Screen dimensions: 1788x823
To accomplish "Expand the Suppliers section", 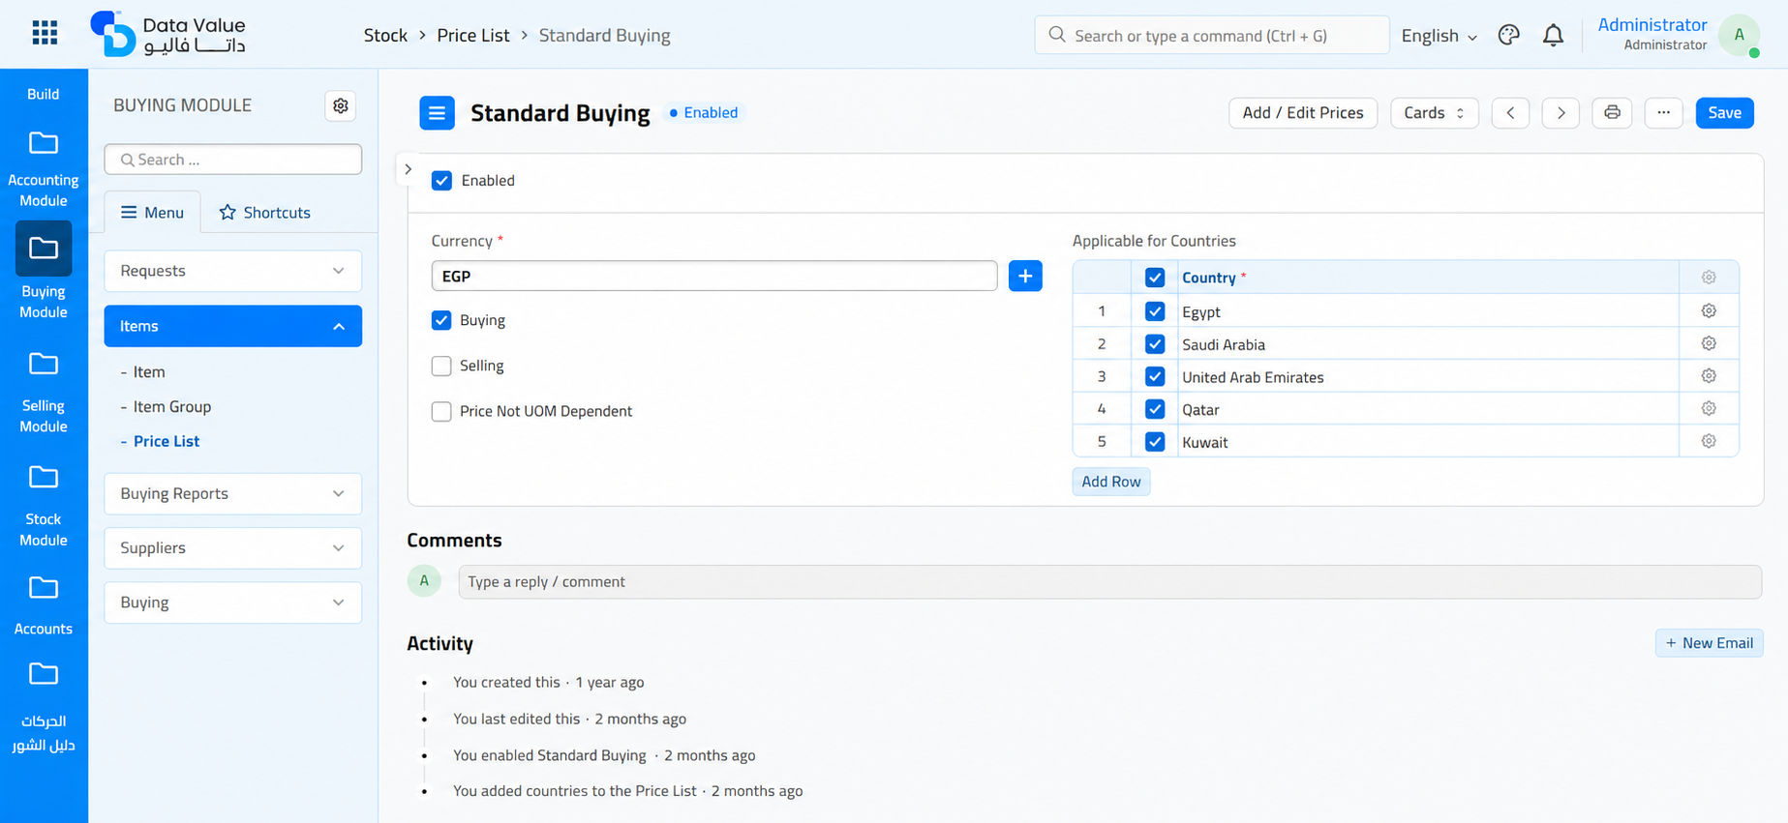I will pyautogui.click(x=233, y=547).
